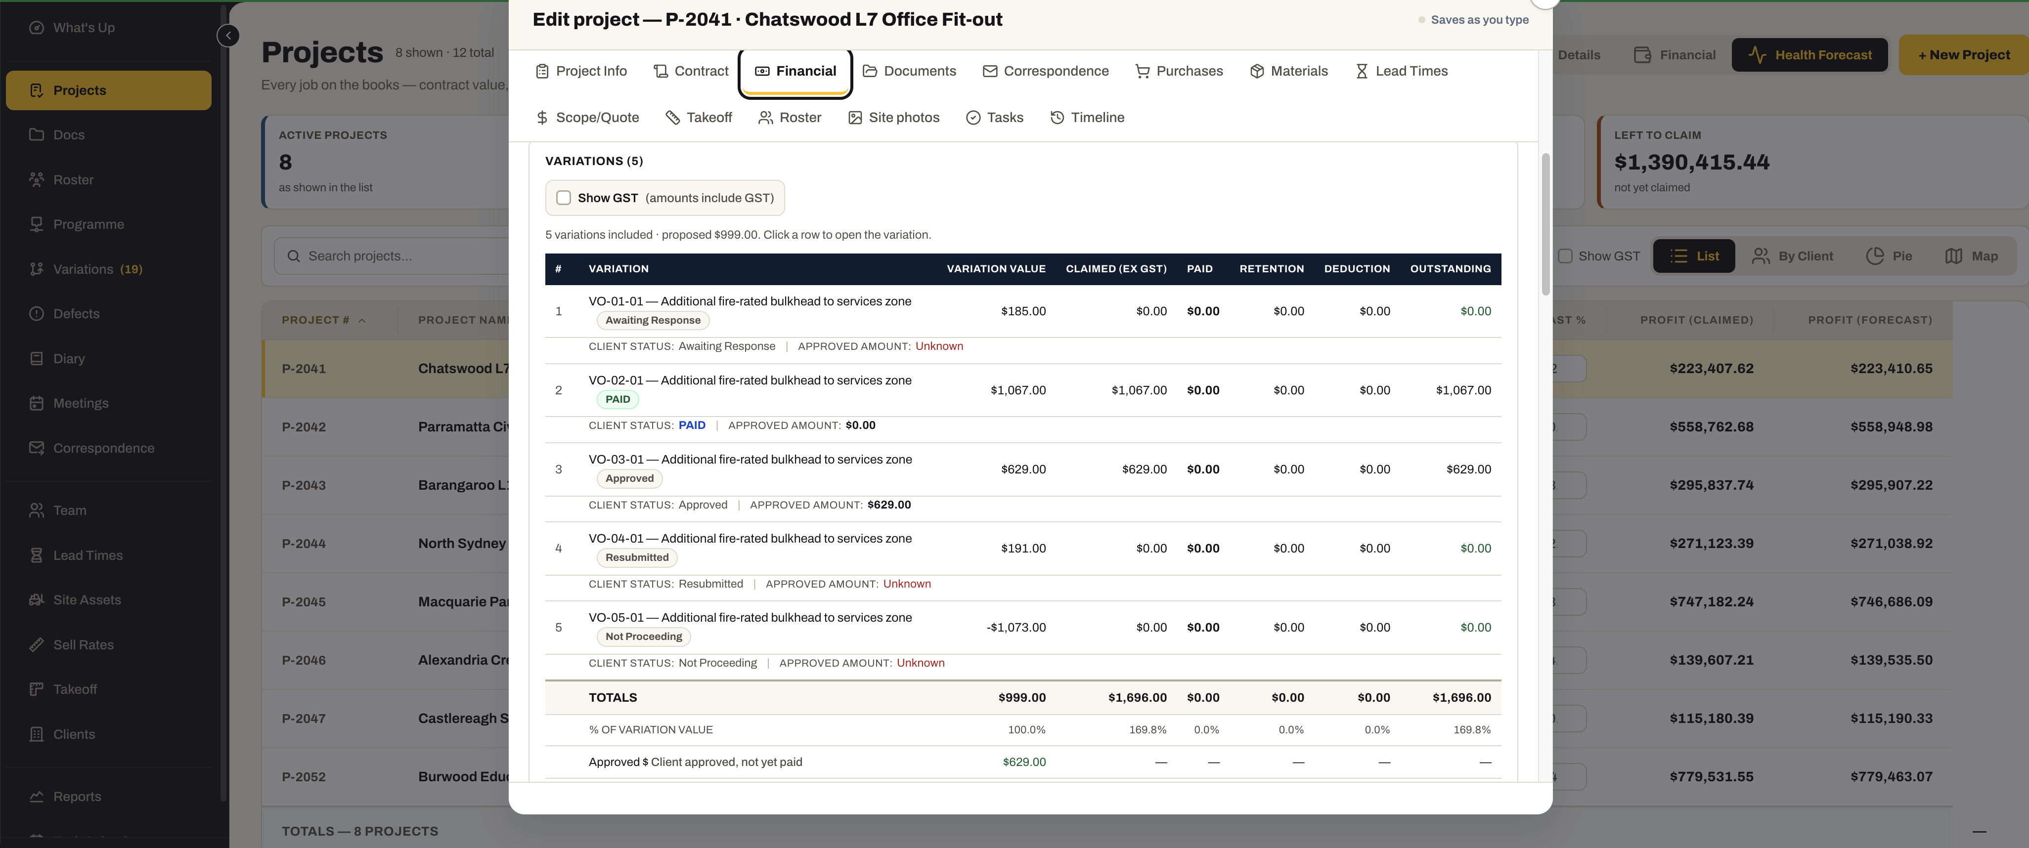Click the modal Lead Times hourglass icon
The image size is (2029, 848).
point(1362,71)
